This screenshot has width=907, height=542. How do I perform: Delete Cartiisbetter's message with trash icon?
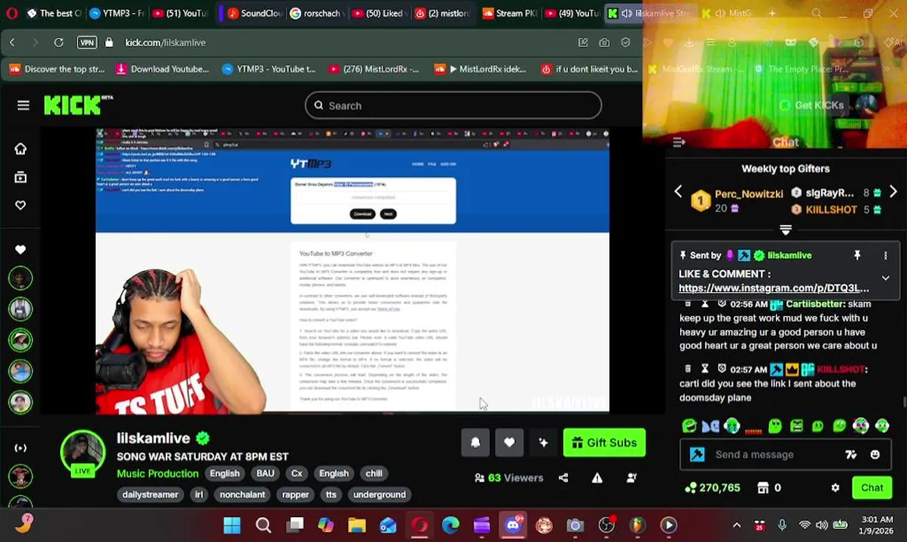[x=688, y=304]
